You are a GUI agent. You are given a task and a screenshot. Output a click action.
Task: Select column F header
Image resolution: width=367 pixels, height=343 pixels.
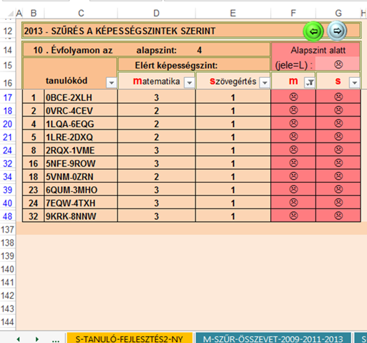(x=293, y=13)
